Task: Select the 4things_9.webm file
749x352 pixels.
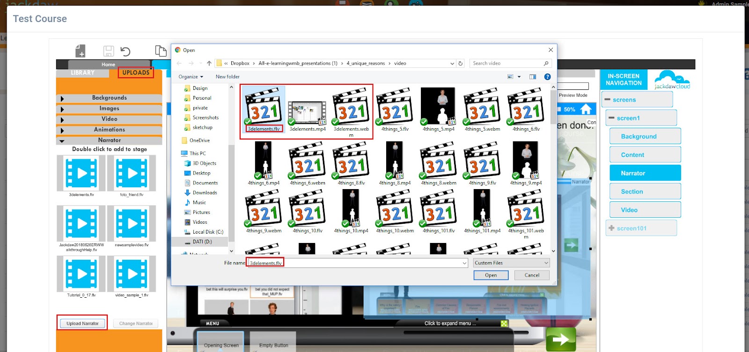Action: click(x=264, y=211)
